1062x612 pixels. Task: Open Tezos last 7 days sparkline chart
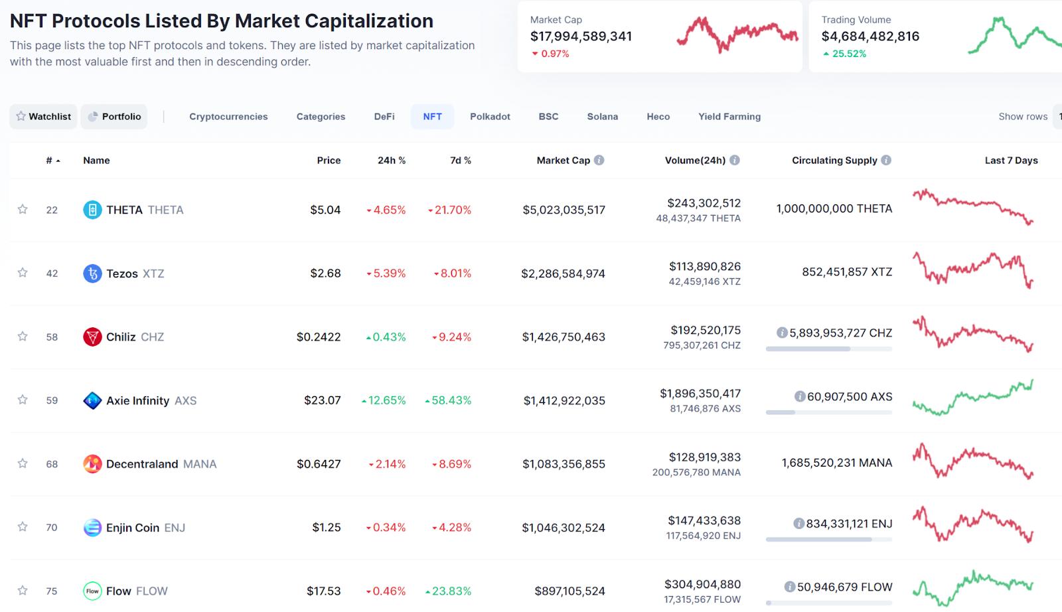(973, 269)
